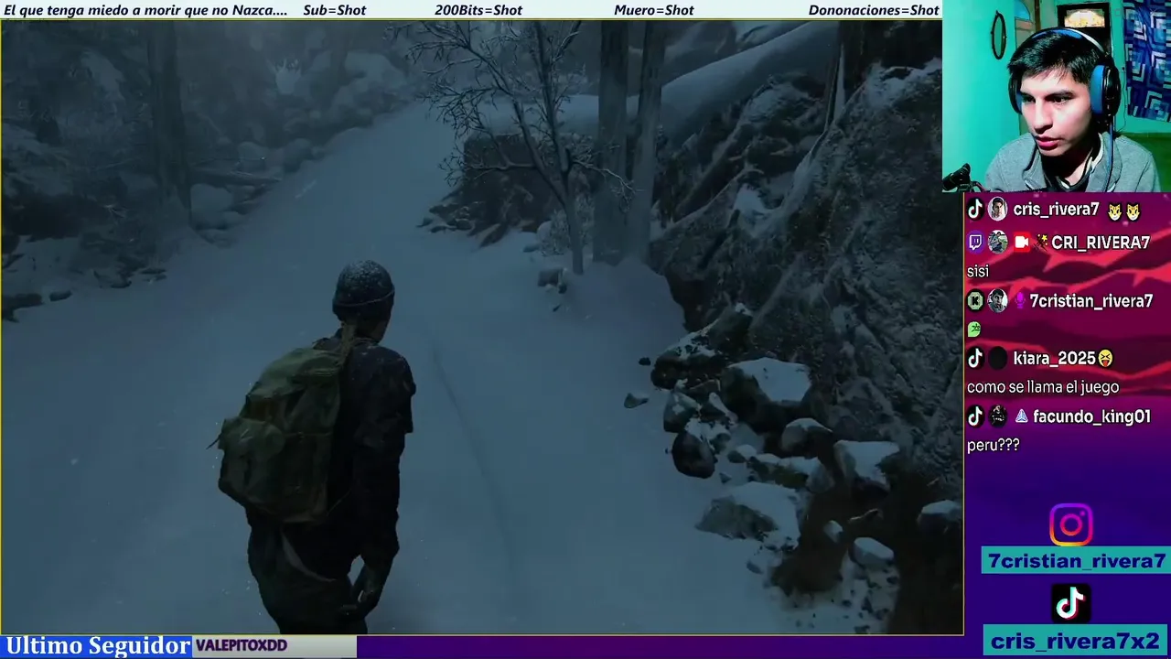This screenshot has height=659, width=1171.
Task: Select chat username cris_rivera7
Action: tap(1056, 210)
